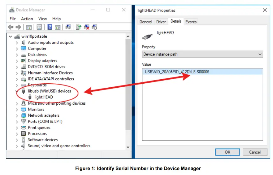Expand the Human Interface Devices chevron
The width and height of the screenshot is (273, 175).
tap(17, 73)
